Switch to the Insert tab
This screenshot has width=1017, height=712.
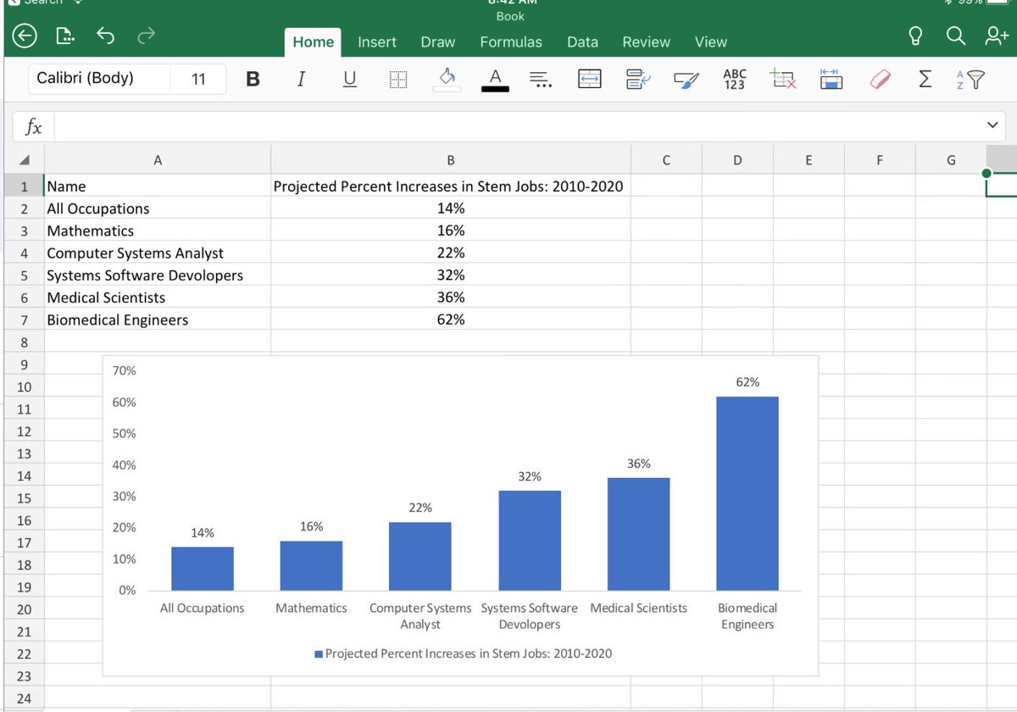pyautogui.click(x=377, y=42)
